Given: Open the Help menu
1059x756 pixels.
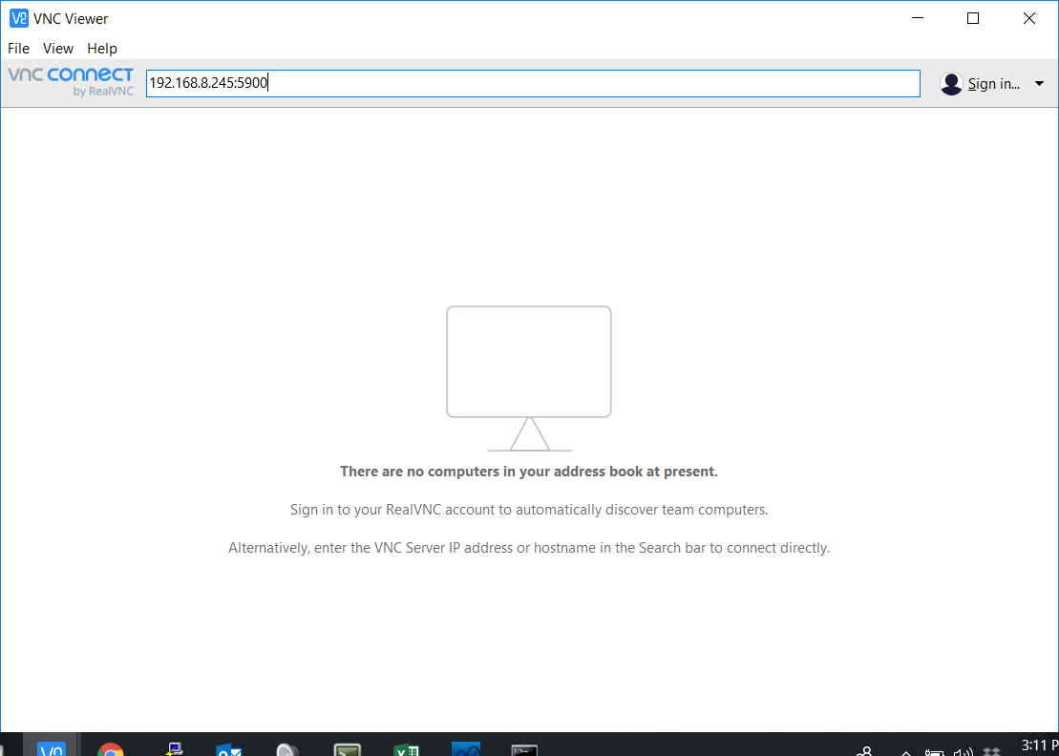Looking at the screenshot, I should pos(101,48).
